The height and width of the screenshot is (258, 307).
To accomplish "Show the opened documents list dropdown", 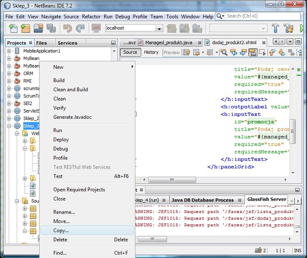I will pos(290,42).
